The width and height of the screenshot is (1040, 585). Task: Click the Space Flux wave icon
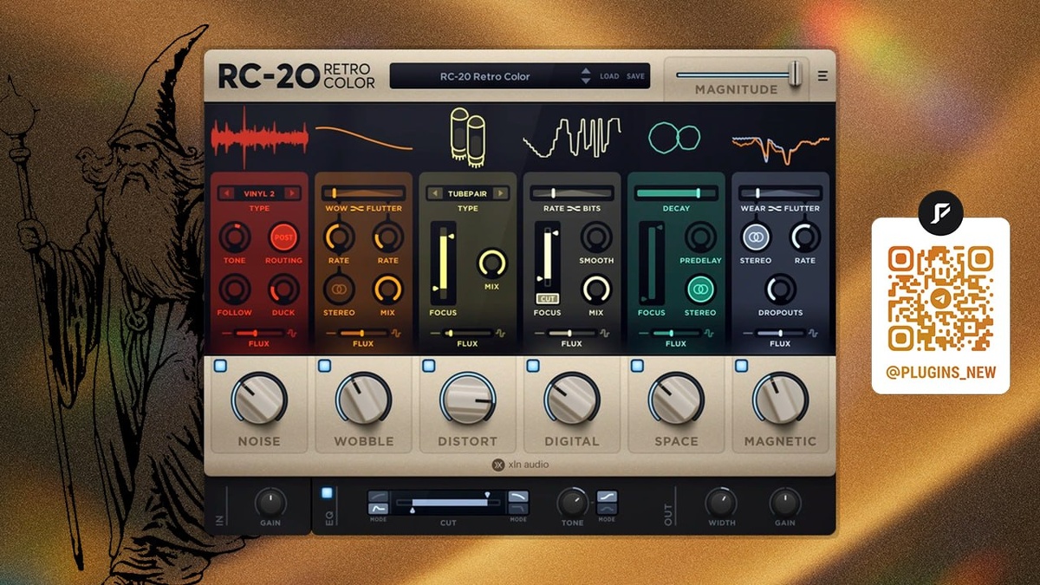[x=709, y=333]
